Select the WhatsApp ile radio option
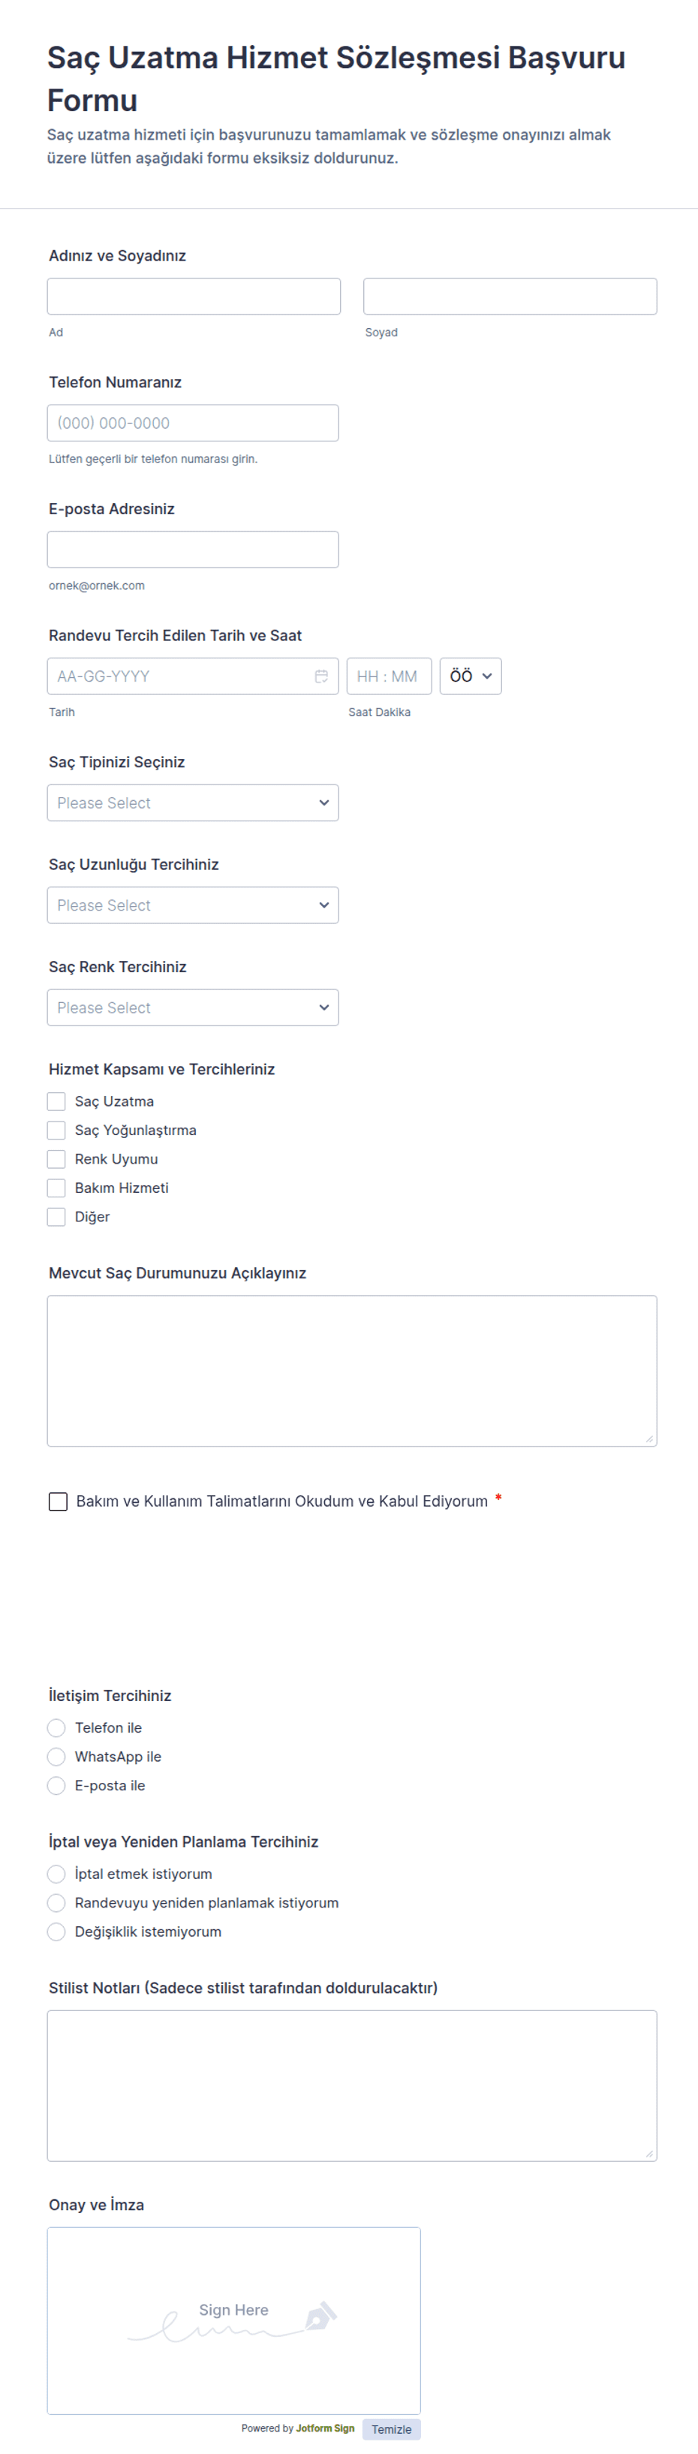698x2454 pixels. click(x=56, y=1757)
